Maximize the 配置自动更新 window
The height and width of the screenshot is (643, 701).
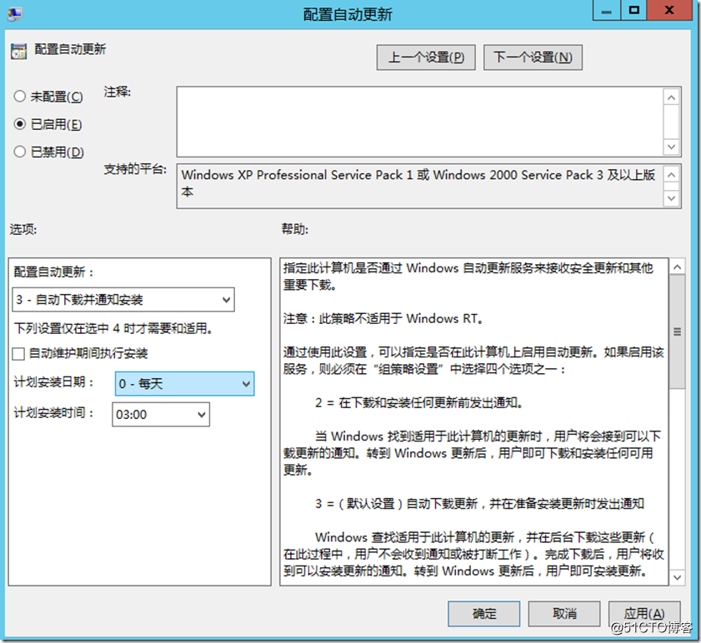(633, 11)
